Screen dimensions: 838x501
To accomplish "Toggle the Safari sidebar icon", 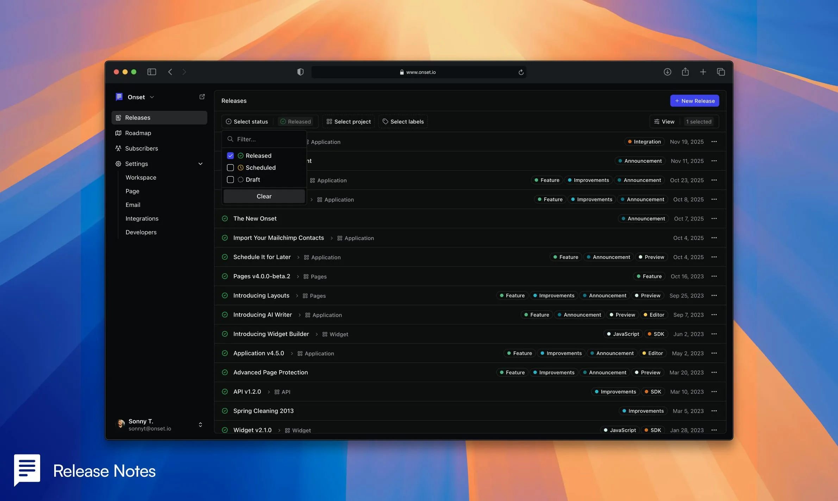I will point(151,72).
